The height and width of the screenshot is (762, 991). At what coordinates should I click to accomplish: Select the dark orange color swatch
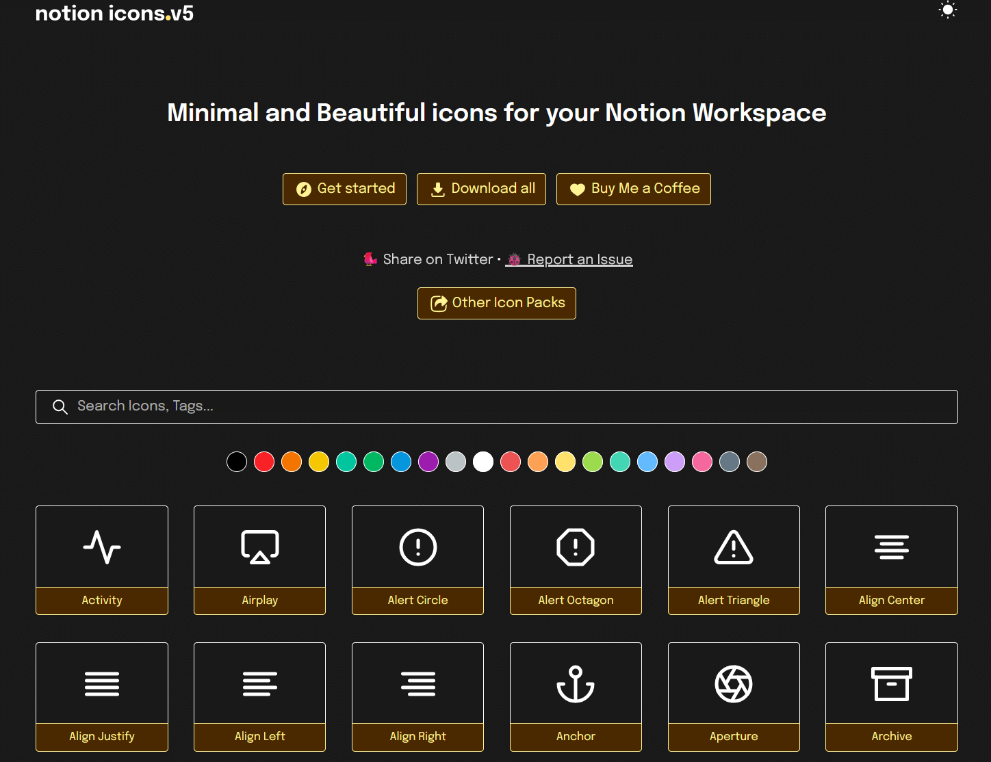coord(292,462)
